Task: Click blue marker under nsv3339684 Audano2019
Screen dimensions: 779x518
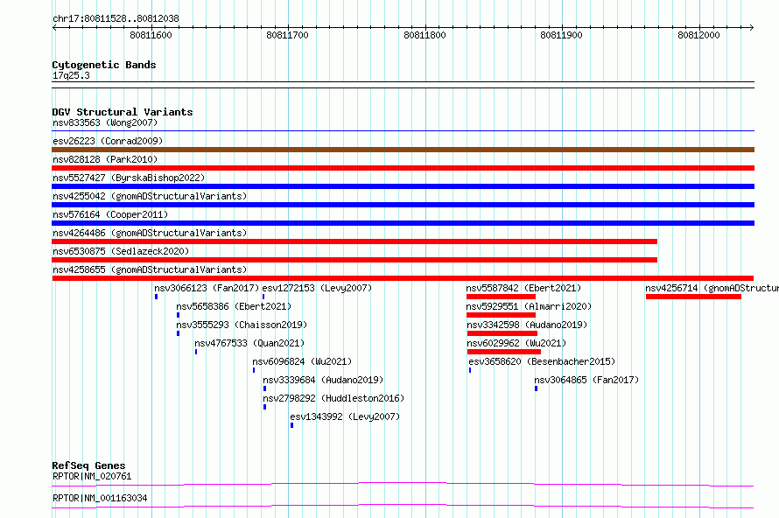Action: pos(265,388)
